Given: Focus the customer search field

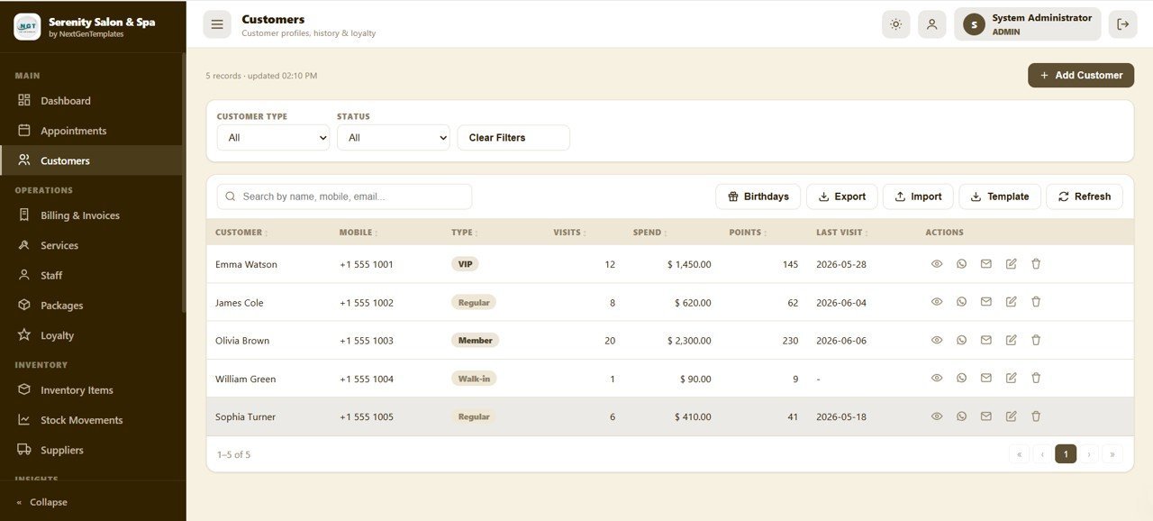Looking at the screenshot, I should point(344,197).
